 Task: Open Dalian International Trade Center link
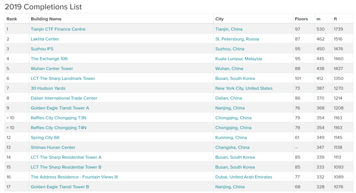point(64,98)
